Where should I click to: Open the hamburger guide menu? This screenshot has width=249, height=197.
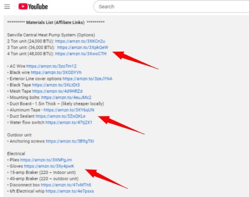(7, 6)
